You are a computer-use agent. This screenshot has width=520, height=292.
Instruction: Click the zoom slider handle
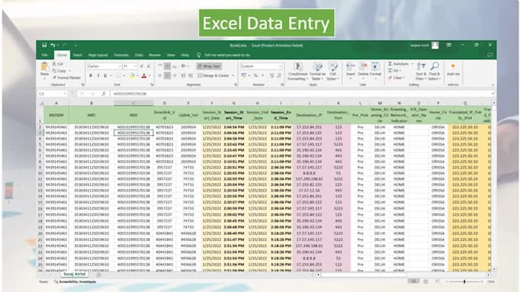464,281
